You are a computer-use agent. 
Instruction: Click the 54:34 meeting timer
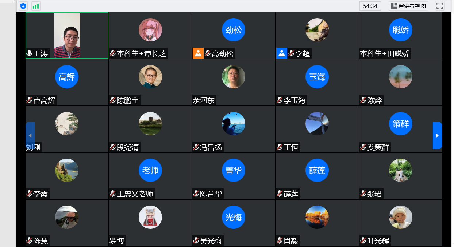coord(370,6)
